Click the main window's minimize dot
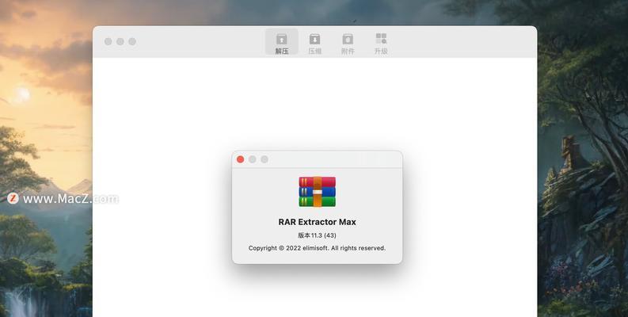 pos(120,42)
